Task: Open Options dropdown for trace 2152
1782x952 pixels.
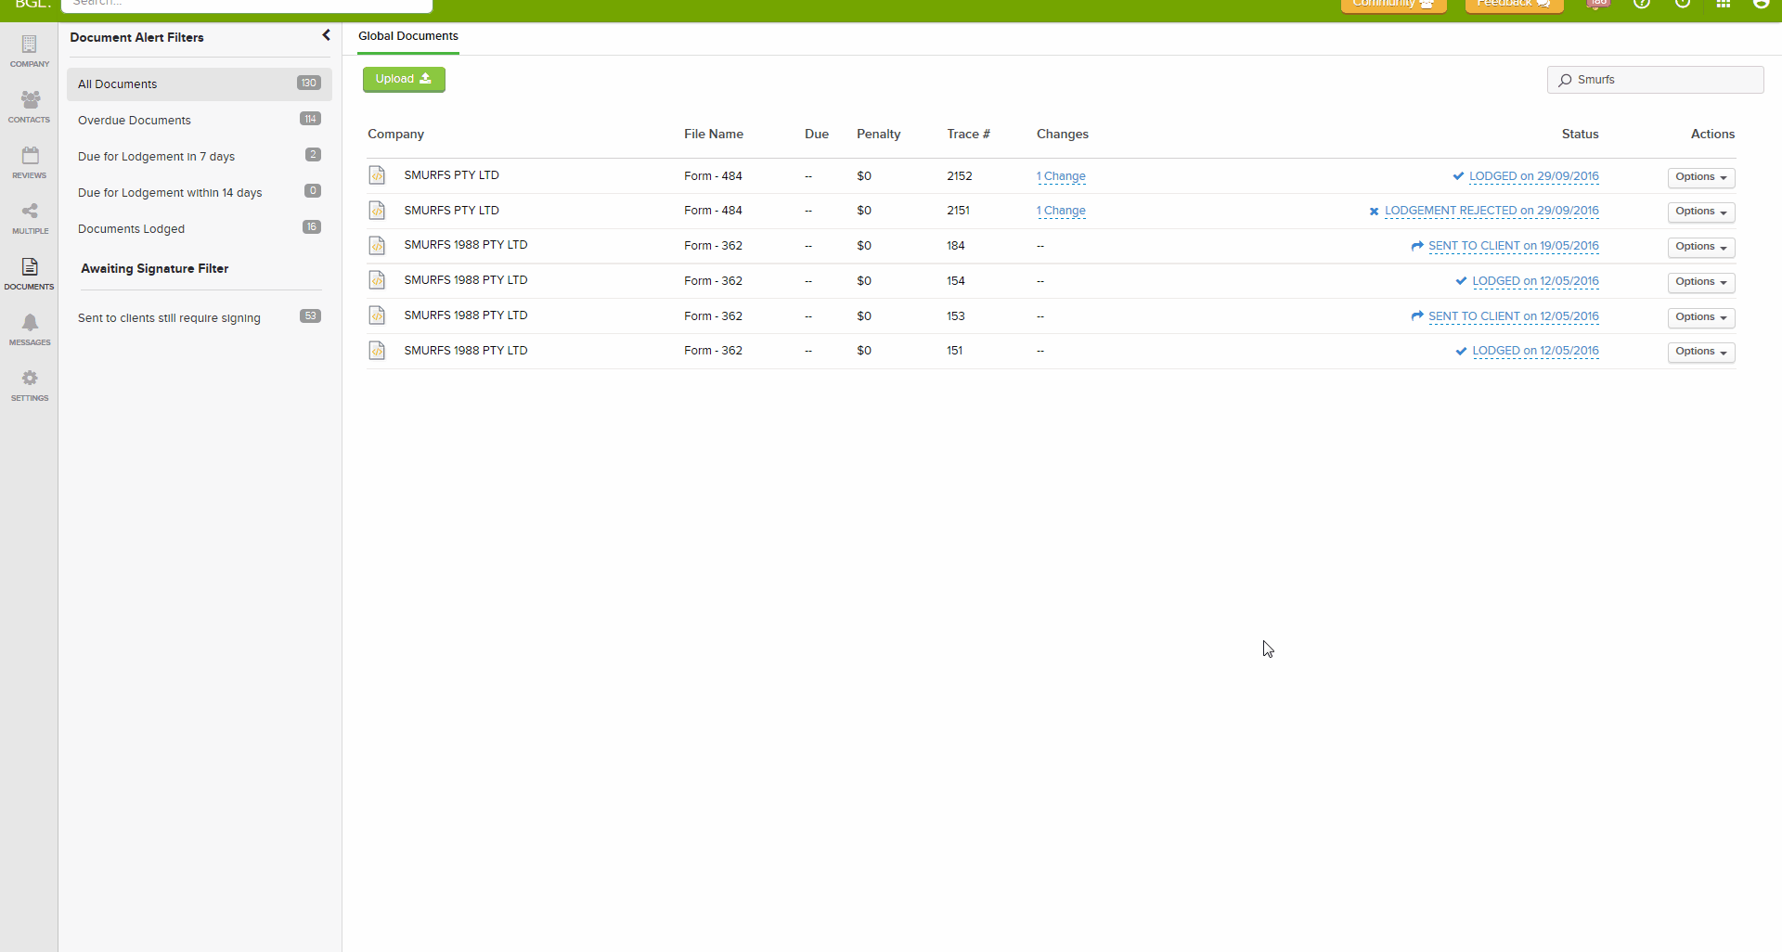Action: [x=1700, y=177]
